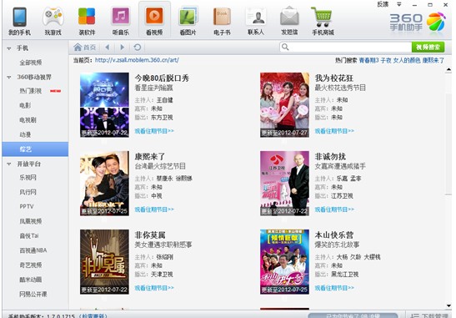This screenshot has height=318, width=456.
Task: Open 本山快乐营 thumbnail
Action: pyautogui.click(x=285, y=262)
